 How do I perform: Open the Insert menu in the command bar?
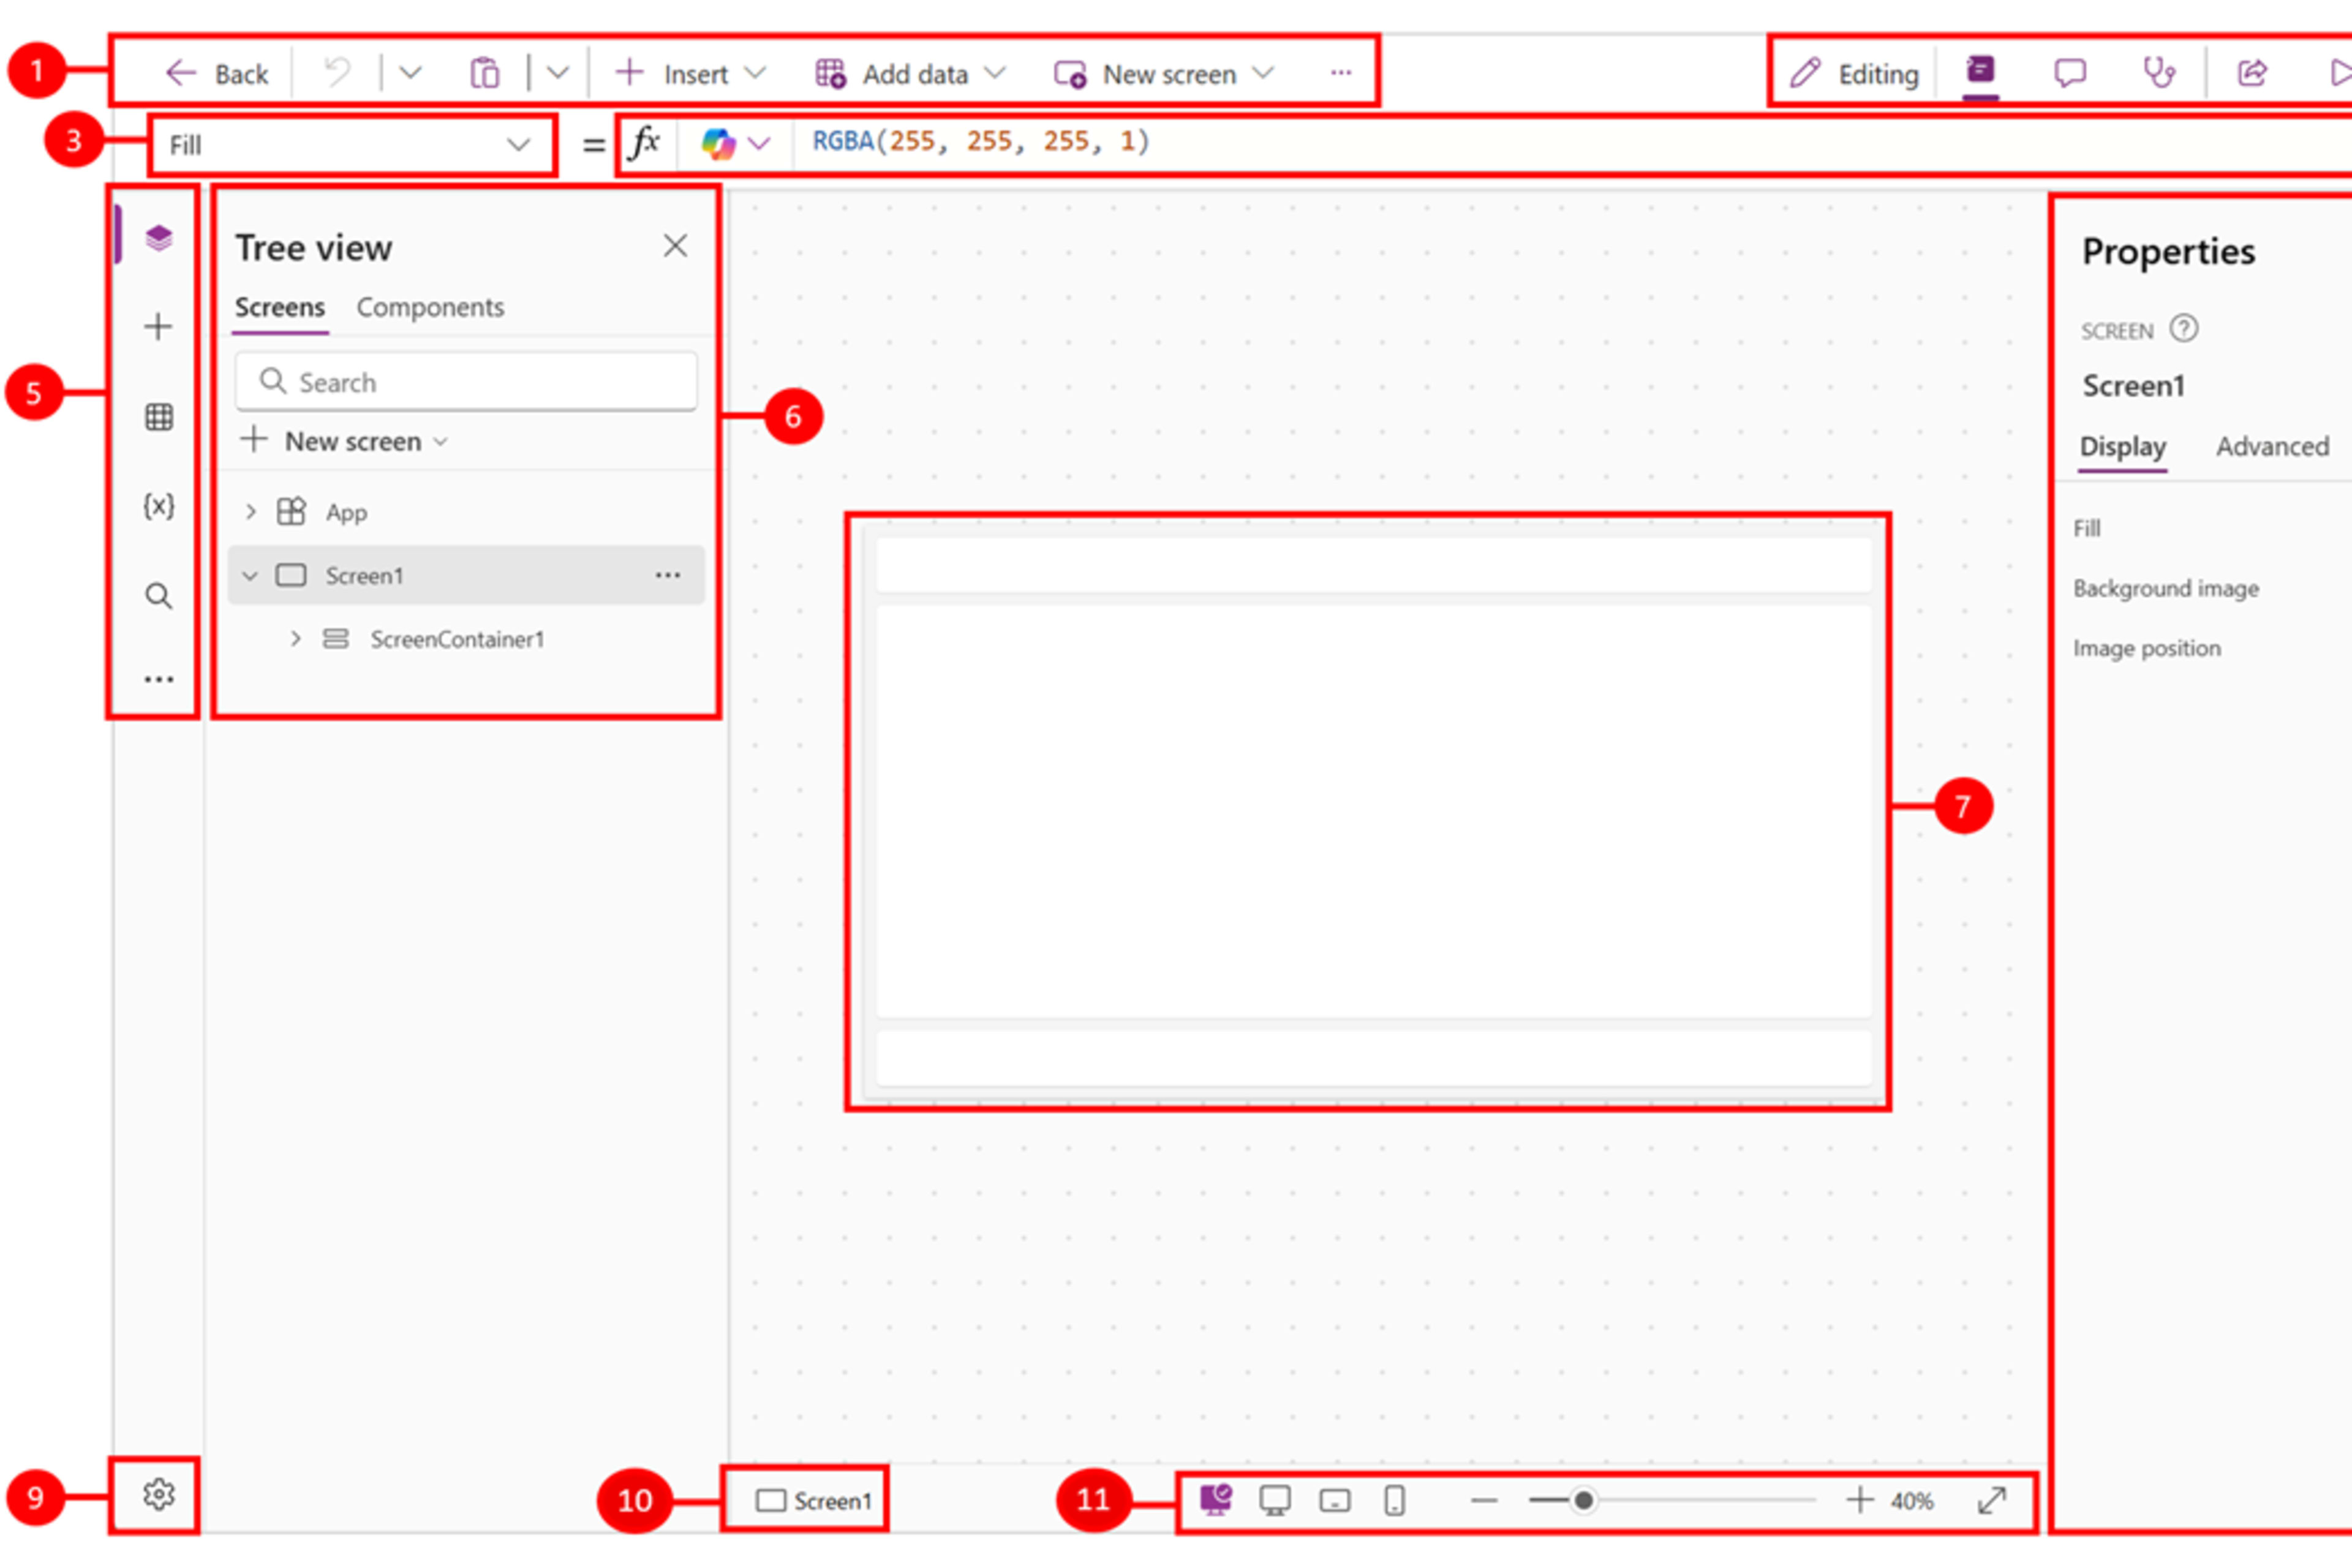(x=690, y=73)
